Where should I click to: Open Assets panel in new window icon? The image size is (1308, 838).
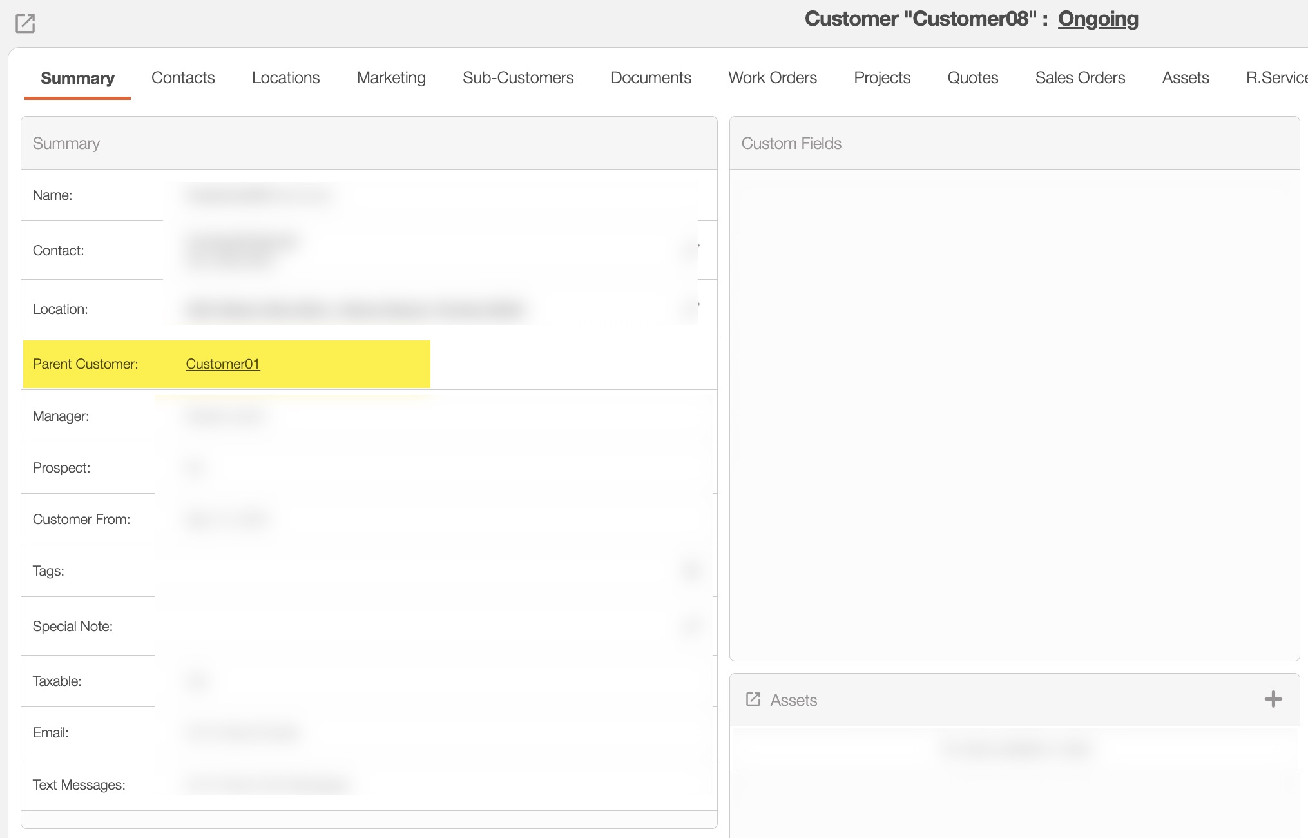tap(753, 699)
